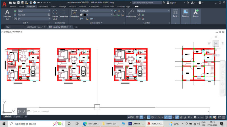This screenshot has height=127, width=227.
Task: Switch to the Parametric ribbon tab
Action: pos(43,6)
